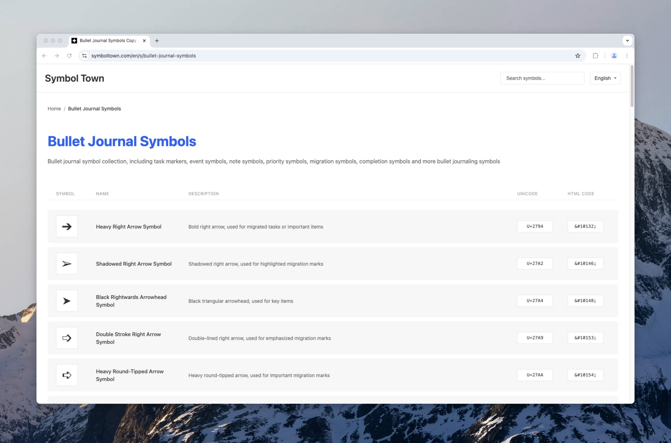The height and width of the screenshot is (443, 671).
Task: Focus the Search symbols input field
Action: click(x=542, y=78)
